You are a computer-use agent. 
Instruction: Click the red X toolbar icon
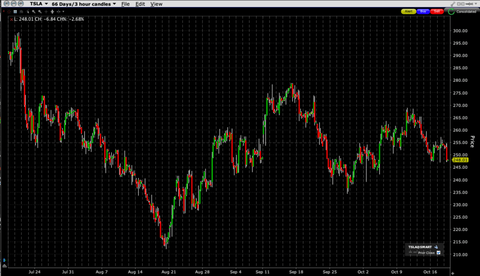click(x=3, y=12)
